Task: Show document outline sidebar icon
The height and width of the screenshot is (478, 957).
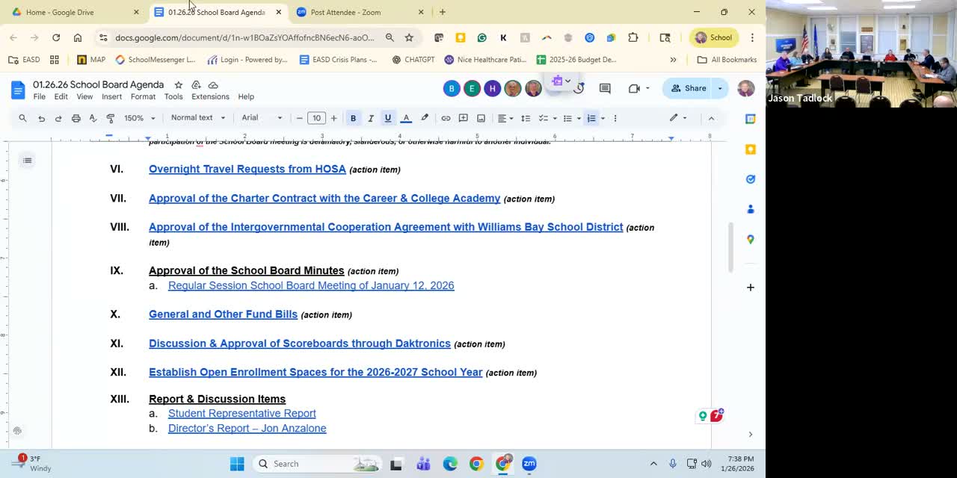Action: click(x=27, y=161)
